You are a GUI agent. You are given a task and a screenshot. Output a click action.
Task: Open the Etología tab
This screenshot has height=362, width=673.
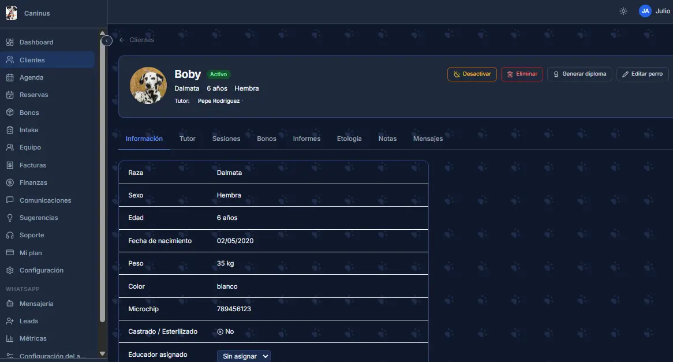(x=349, y=139)
